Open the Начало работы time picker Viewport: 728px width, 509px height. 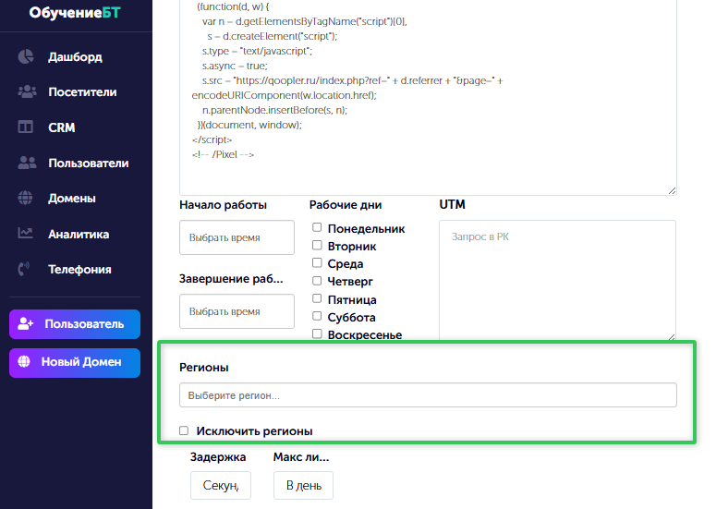(x=237, y=237)
